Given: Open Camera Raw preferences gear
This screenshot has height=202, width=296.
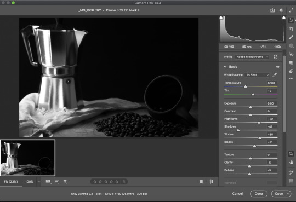Looking at the screenshot, I should tap(281, 10).
